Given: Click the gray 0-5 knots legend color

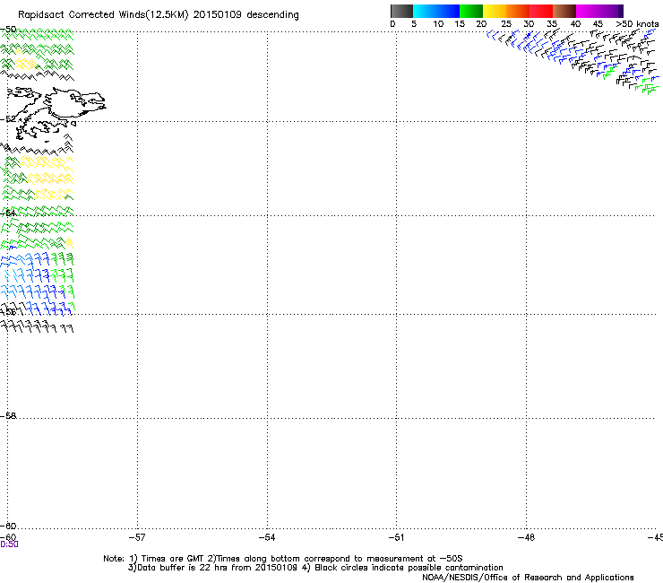Looking at the screenshot, I should (401, 11).
